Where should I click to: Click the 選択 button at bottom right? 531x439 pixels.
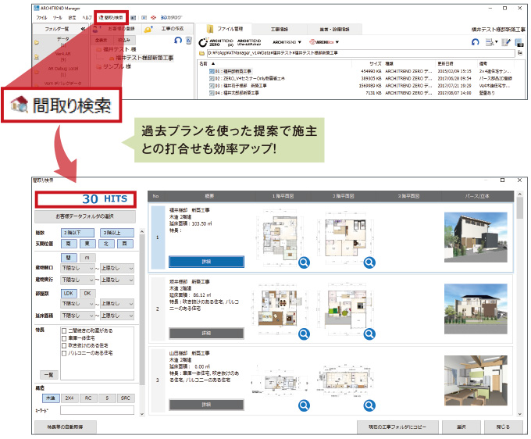(x=462, y=427)
